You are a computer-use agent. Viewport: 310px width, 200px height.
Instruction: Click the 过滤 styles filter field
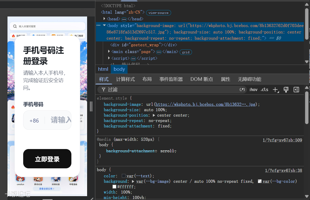pyautogui.click(x=172, y=90)
